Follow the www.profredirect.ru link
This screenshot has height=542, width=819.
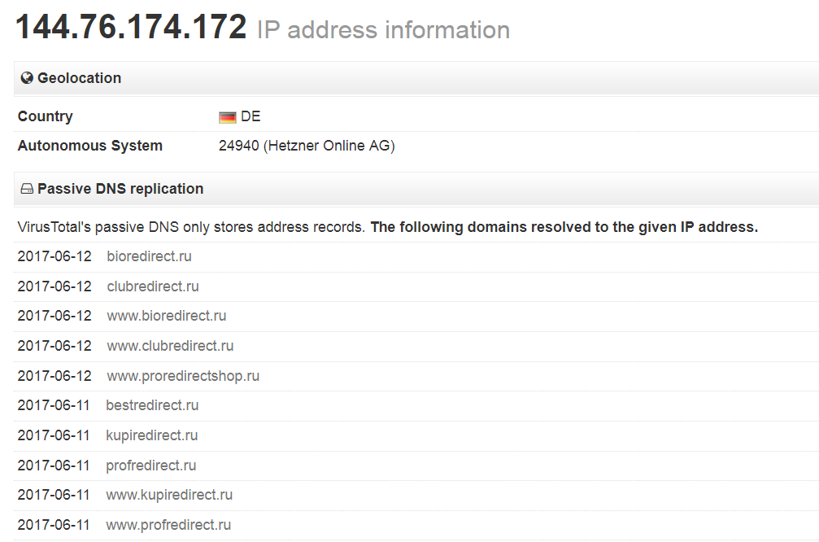168,525
